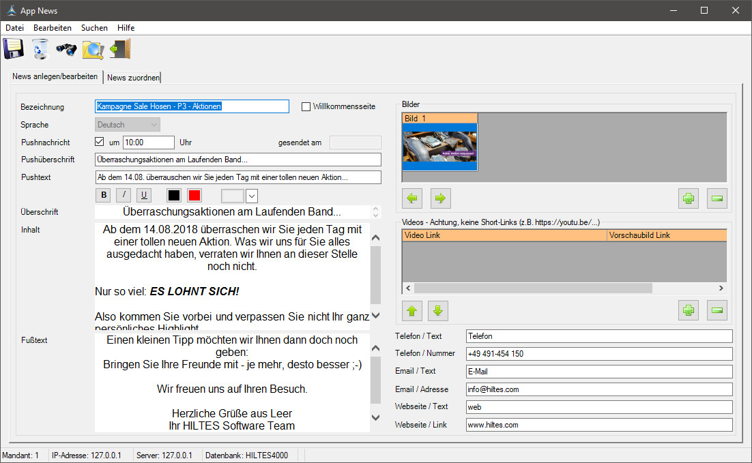Uncheck the Pushnachricht checkbox
This screenshot has height=463, width=752.
99,142
